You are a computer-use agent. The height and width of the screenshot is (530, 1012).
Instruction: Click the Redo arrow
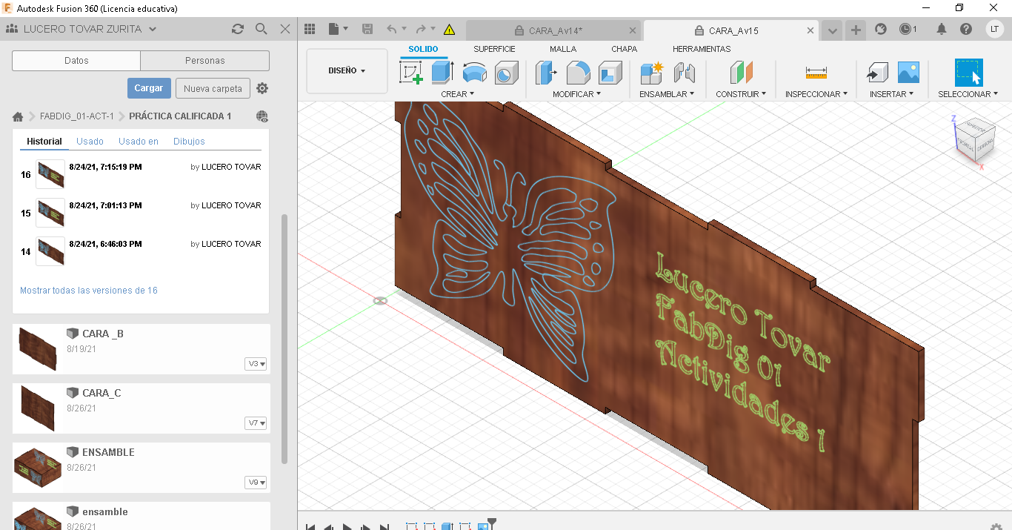tap(421, 29)
